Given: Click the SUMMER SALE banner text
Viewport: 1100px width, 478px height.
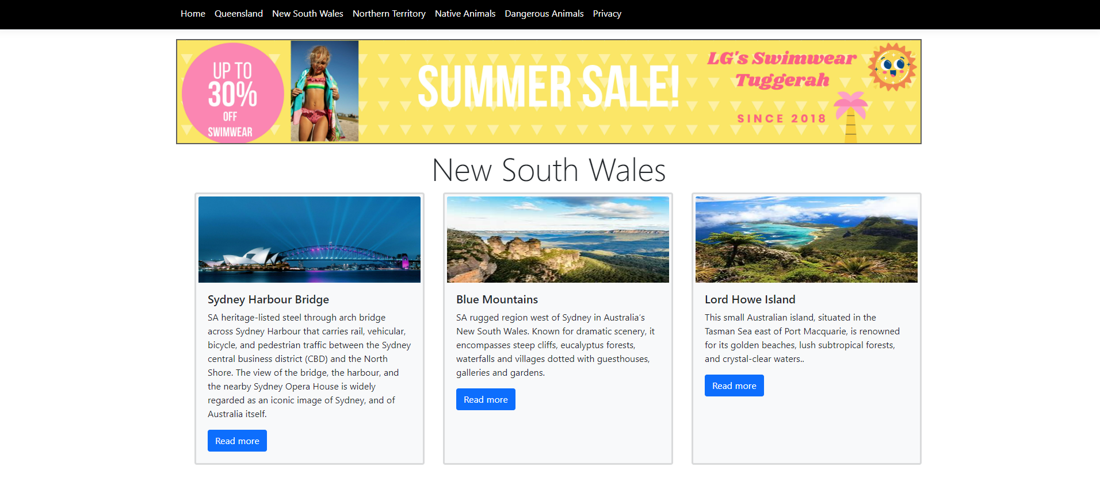Looking at the screenshot, I should [x=548, y=87].
